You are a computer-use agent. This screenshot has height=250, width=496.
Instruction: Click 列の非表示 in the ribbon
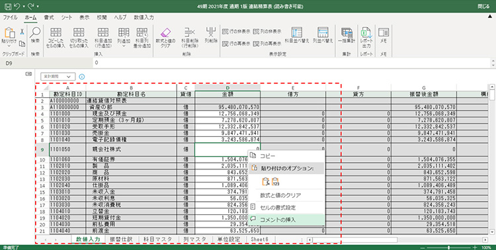click(x=267, y=32)
